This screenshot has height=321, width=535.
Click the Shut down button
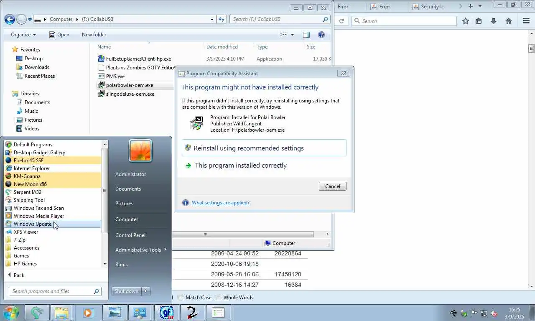pyautogui.click(x=127, y=291)
